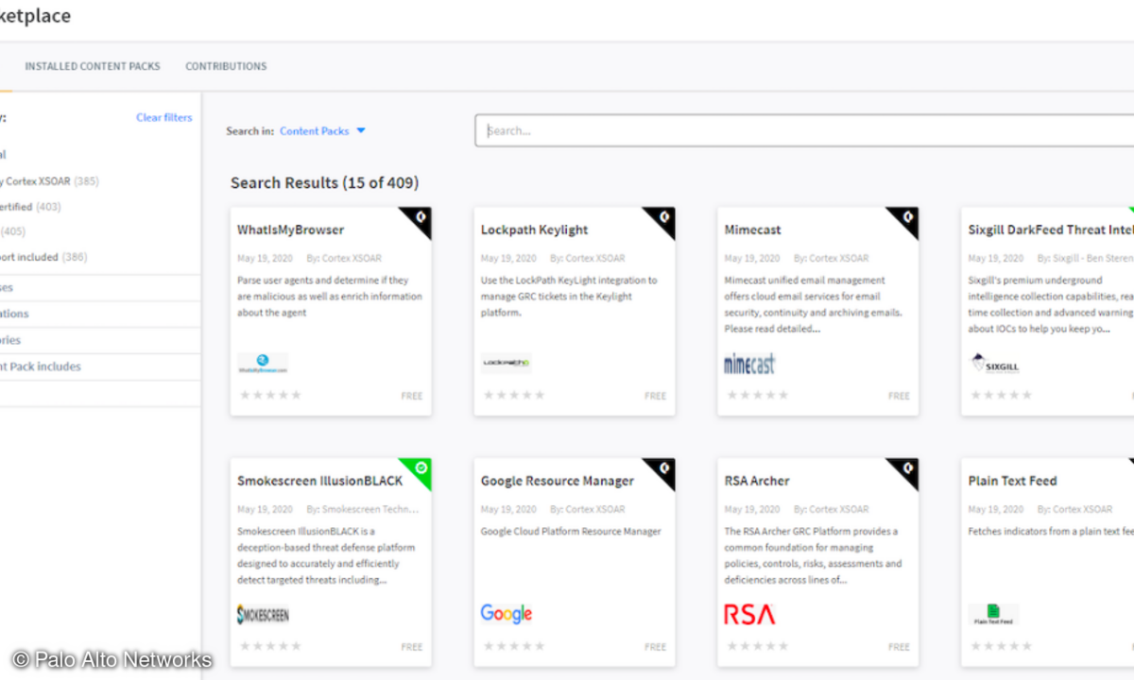Select the certified (403) filter
This screenshot has width=1134, height=680.
(31, 207)
